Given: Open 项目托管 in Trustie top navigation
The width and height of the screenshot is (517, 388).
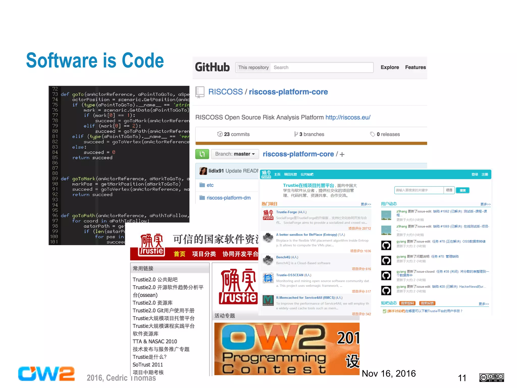Looking at the screenshot, I should point(290,174).
